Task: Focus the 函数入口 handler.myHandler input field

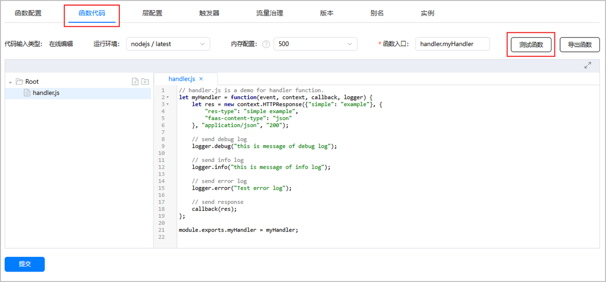Action: click(452, 44)
